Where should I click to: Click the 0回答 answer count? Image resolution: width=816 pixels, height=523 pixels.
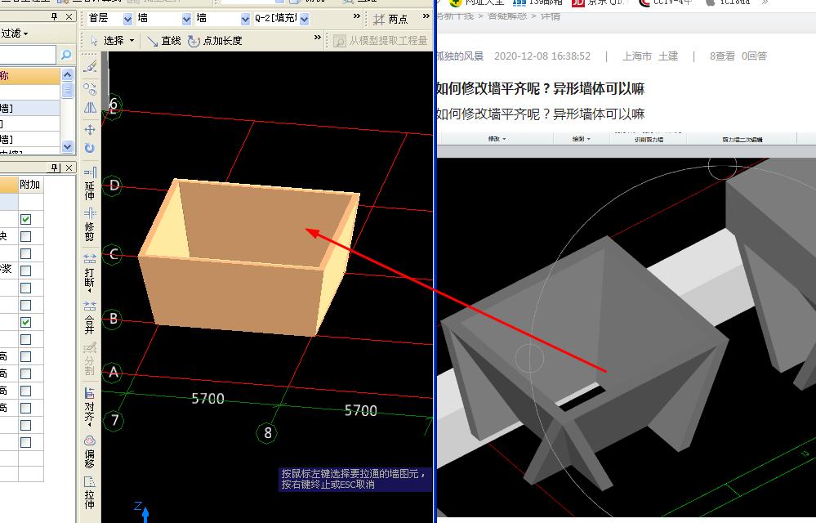click(x=754, y=56)
